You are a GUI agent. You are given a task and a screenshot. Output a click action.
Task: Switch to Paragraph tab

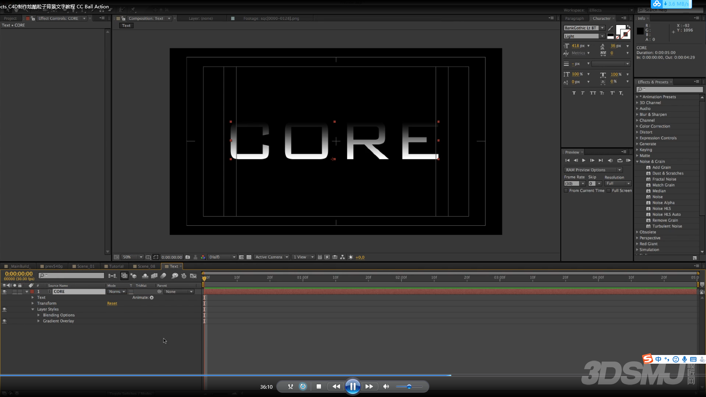point(574,18)
